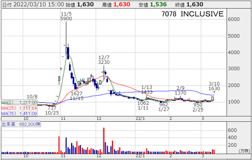Screen dimensions: 252x160
Task: Click the 出来高 682,300株 volume label
Action: [x=21, y=124]
